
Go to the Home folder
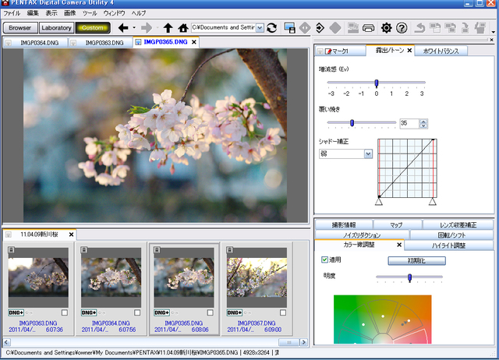coord(183,28)
